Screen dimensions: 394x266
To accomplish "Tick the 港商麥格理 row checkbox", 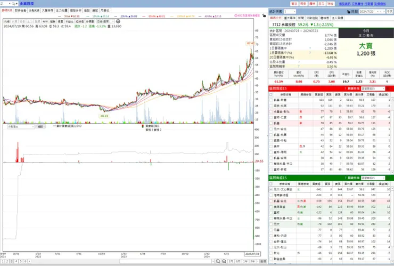I will (x=271, y=195).
